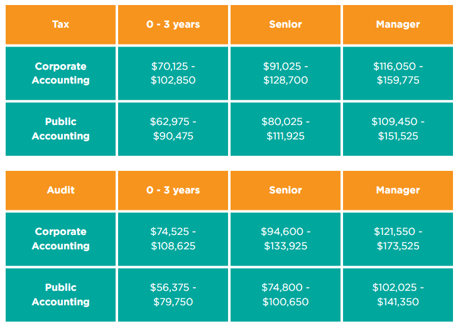The width and height of the screenshot is (458, 326).
Task: Select the $91,025 - $128,700 salary cell
Action: pyautogui.click(x=285, y=73)
